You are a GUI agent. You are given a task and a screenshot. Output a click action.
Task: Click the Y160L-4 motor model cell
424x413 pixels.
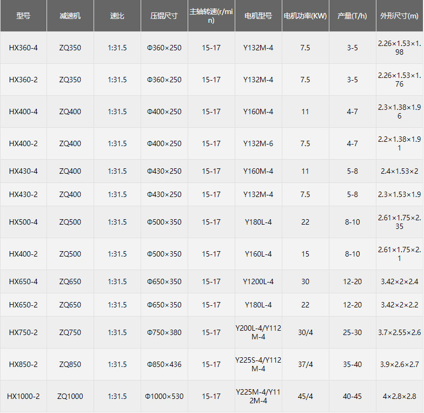click(x=258, y=254)
